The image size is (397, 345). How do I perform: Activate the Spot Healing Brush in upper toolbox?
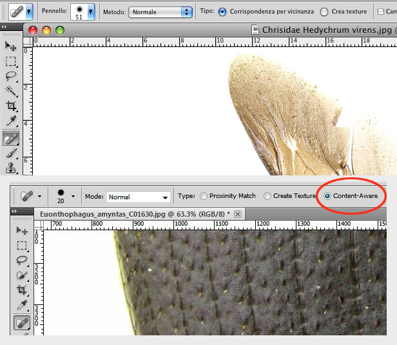[11, 137]
